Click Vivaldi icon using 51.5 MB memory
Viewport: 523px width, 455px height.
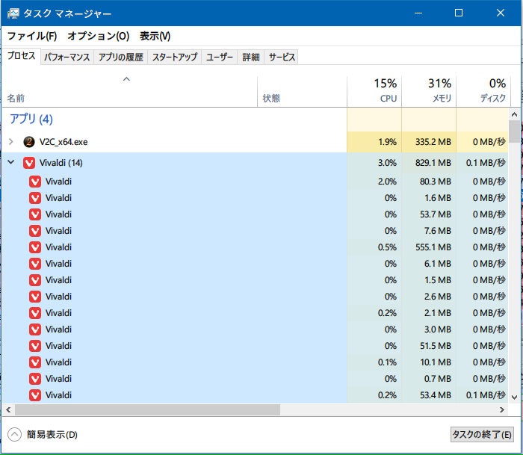tap(35, 346)
